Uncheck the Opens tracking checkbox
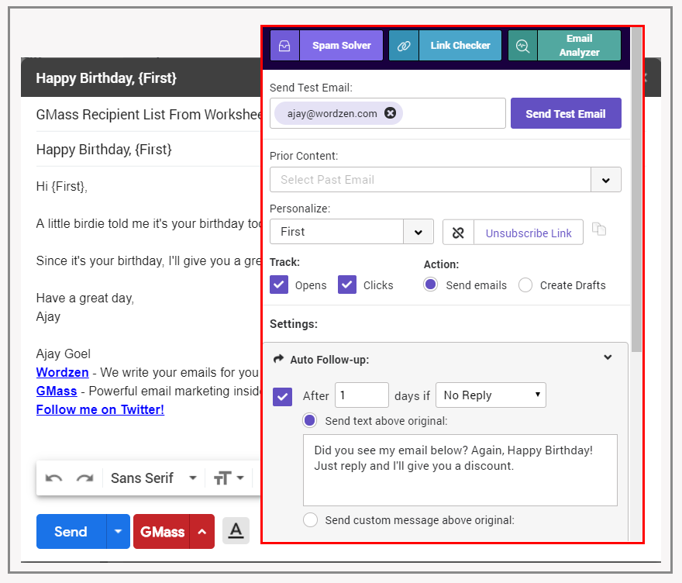This screenshot has width=682, height=583. coord(279,285)
